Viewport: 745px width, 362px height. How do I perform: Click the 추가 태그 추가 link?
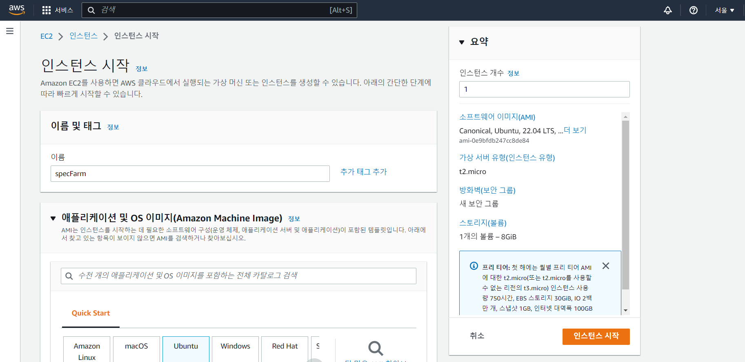coord(364,172)
